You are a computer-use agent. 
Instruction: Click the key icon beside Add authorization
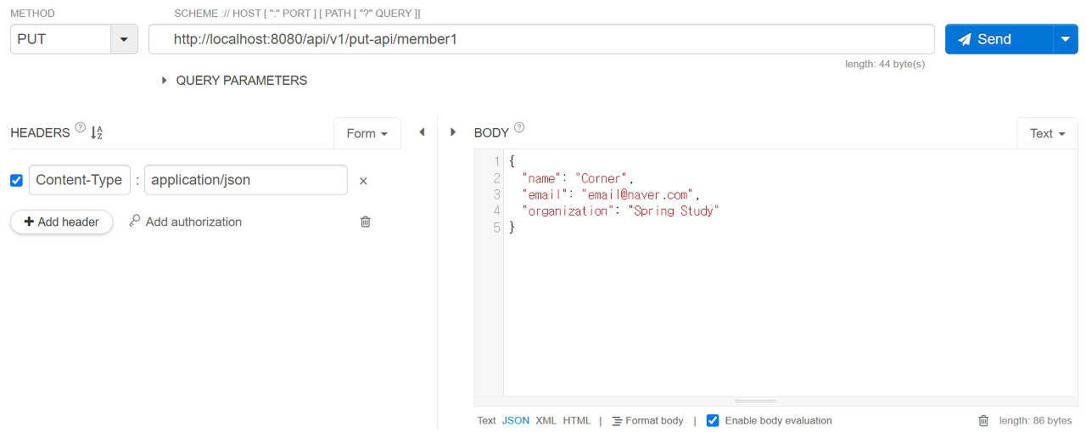click(134, 221)
